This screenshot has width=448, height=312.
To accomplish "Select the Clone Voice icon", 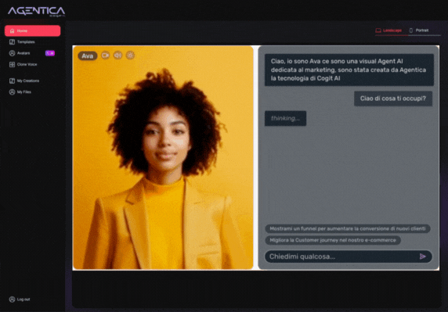I will (12, 64).
